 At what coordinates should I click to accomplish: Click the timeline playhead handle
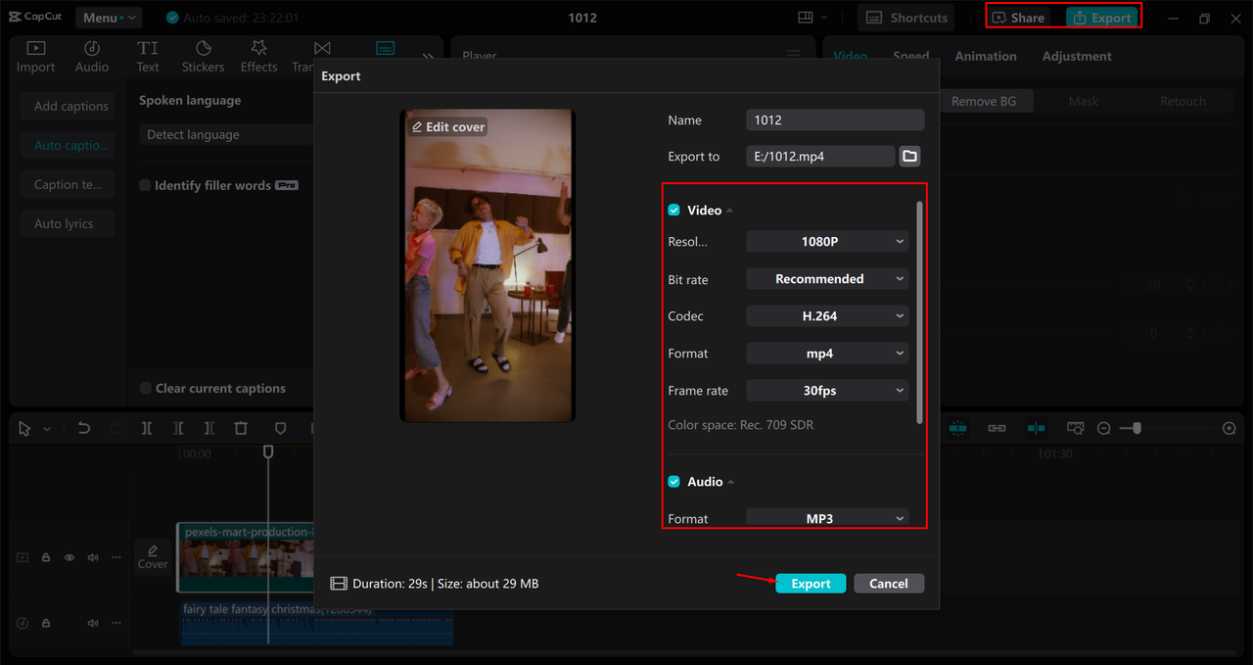click(268, 451)
